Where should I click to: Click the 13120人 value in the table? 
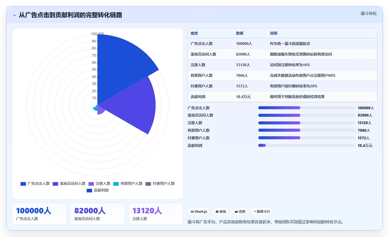click(243, 65)
